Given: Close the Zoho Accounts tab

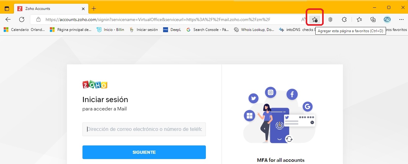Looking at the screenshot, I should pos(83,9).
